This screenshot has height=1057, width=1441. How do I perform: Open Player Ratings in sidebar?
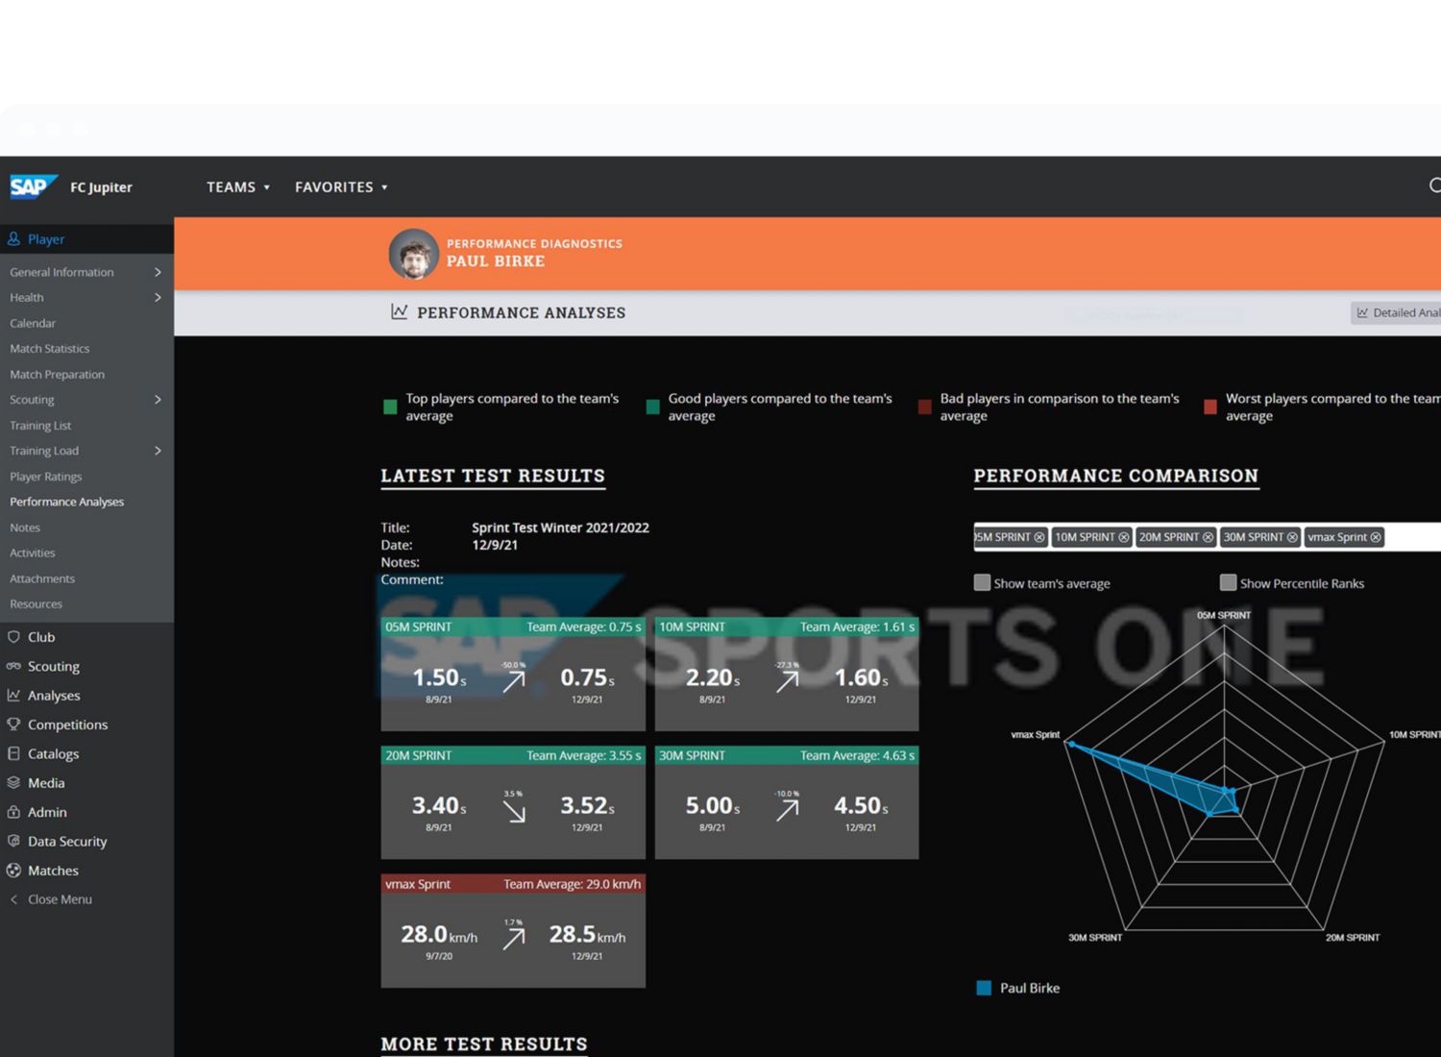click(46, 477)
